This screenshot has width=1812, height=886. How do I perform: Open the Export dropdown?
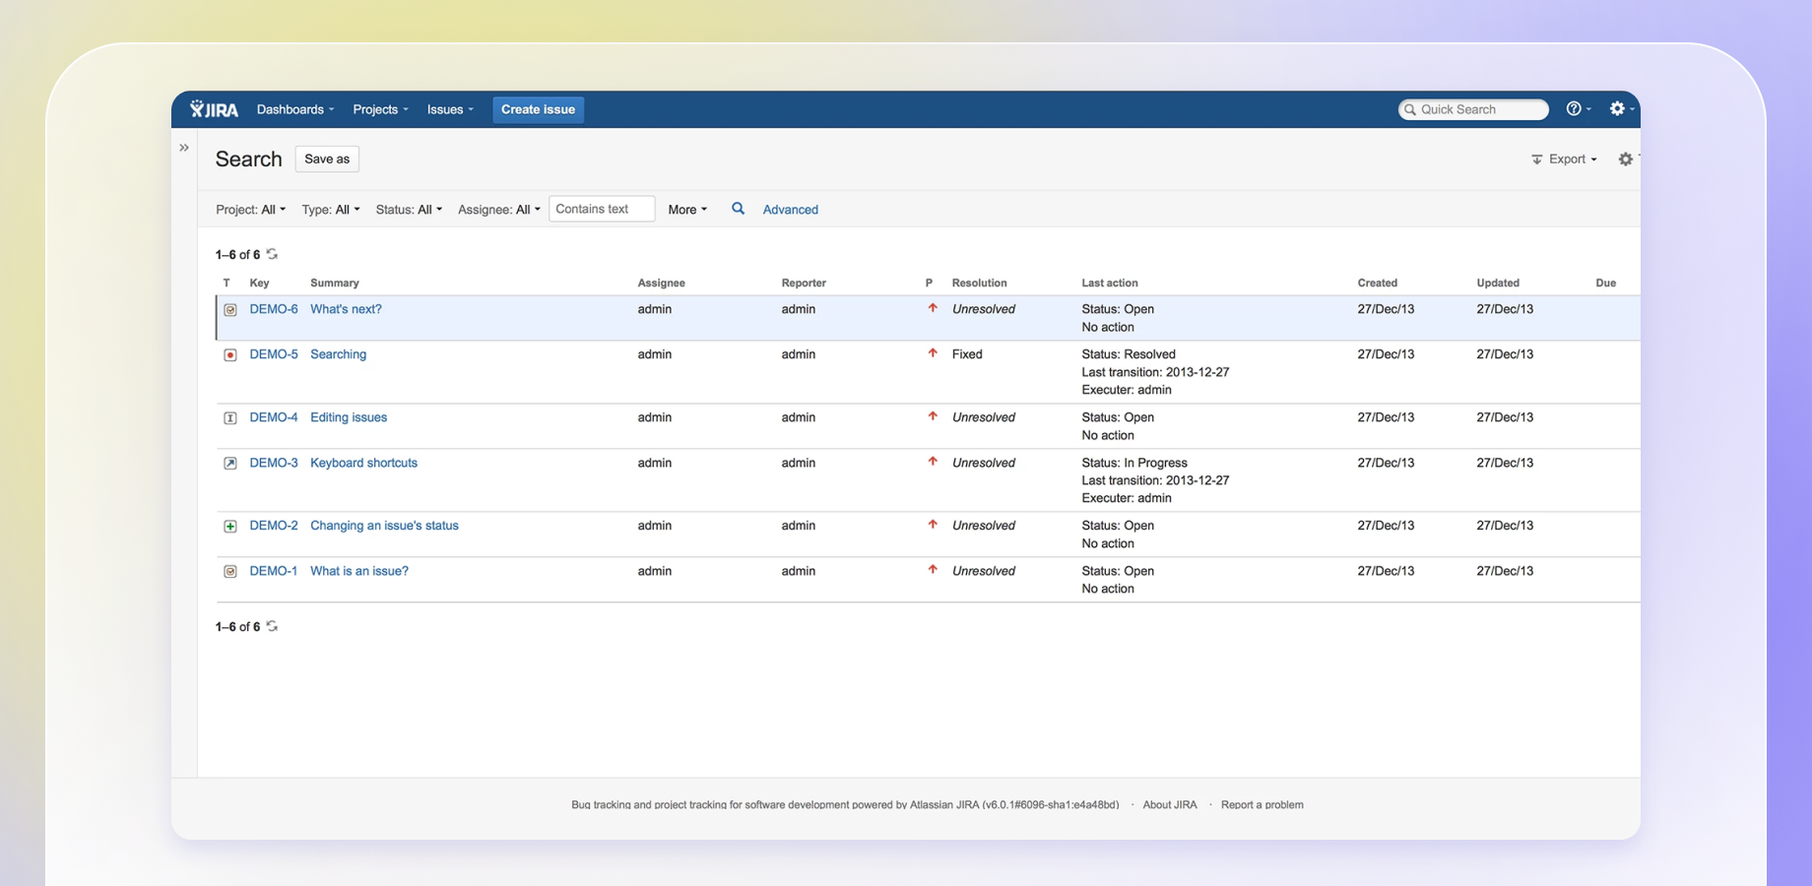[x=1564, y=158]
